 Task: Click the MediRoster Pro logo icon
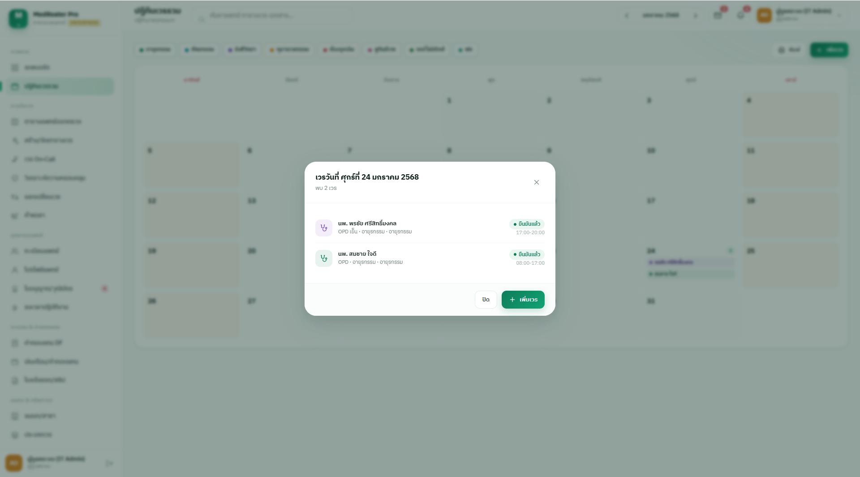(x=18, y=18)
